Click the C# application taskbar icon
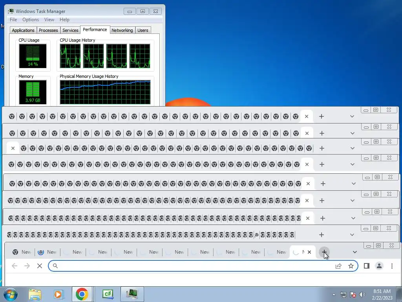Viewport: 402px width, 302px height. [x=108, y=294]
